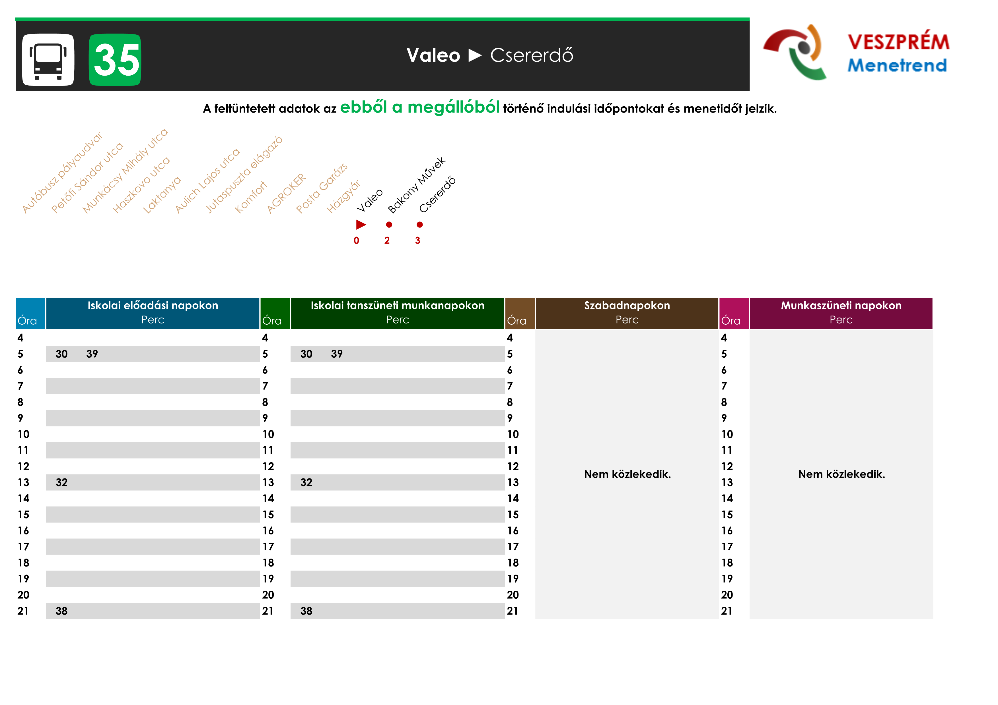The image size is (998, 705).
Task: Click 'Iskolai tanszüneti munkanapokon' column header
Action: coord(397,313)
